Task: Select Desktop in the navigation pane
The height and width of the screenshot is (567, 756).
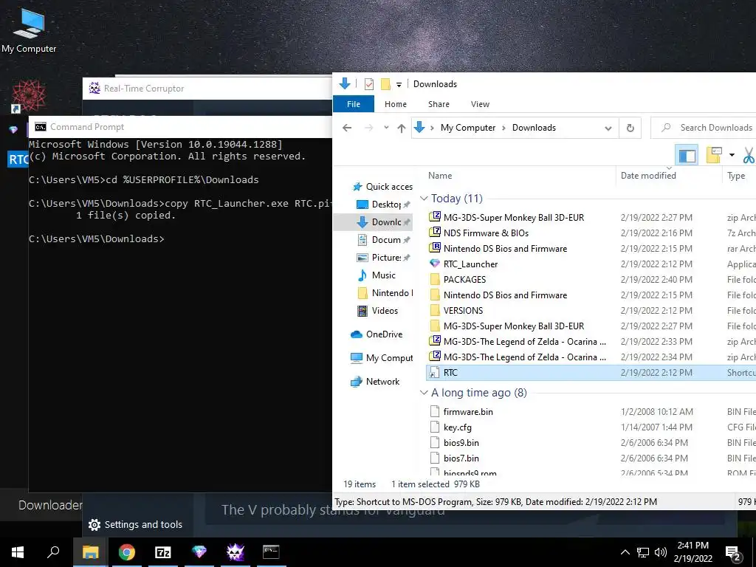Action: pos(383,205)
